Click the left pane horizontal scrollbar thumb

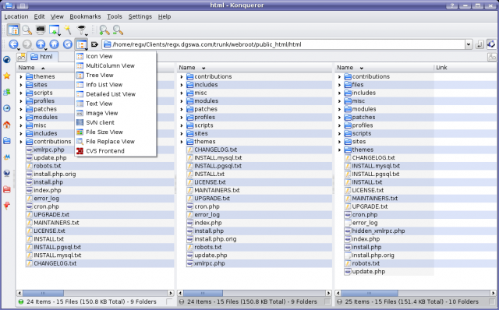coord(43,293)
